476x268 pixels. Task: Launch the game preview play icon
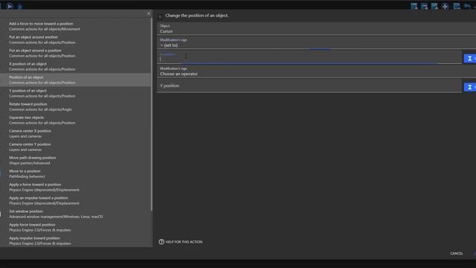pos(10,6)
